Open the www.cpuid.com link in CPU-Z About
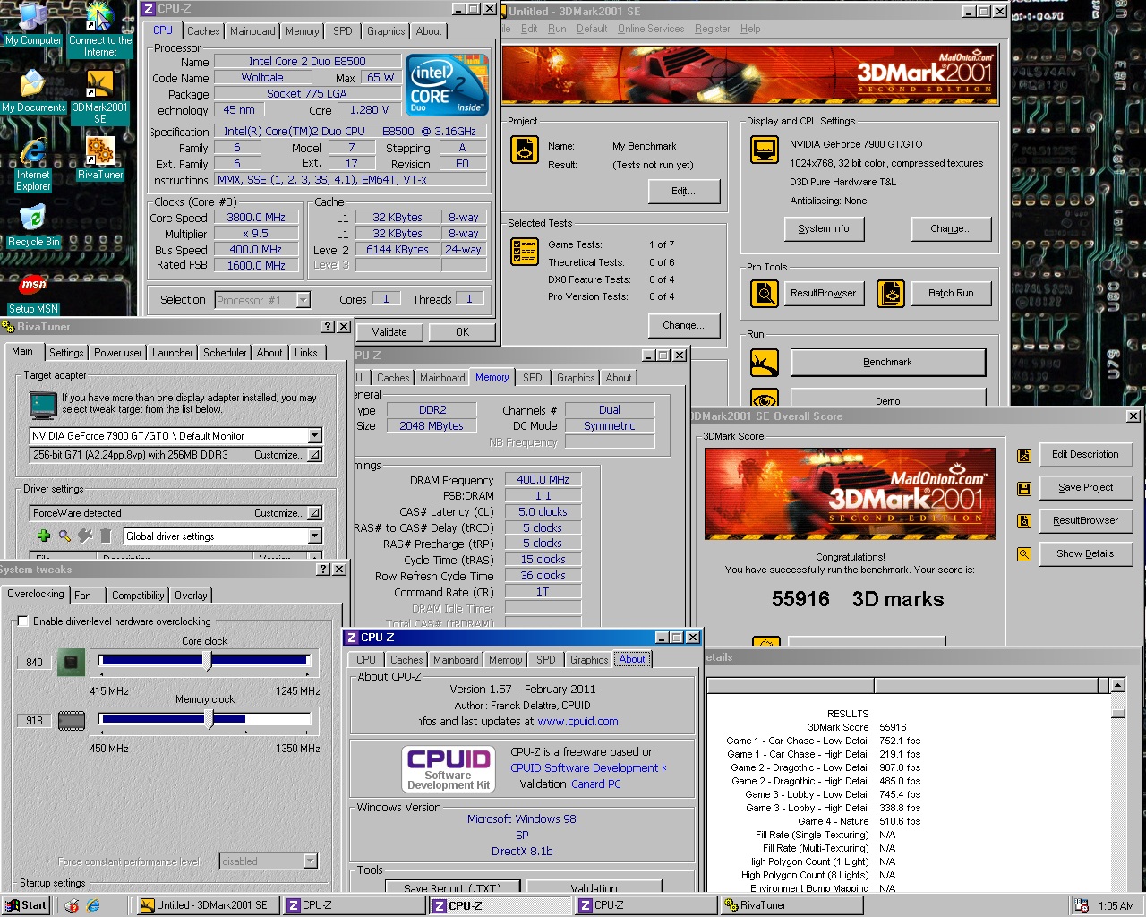This screenshot has height=917, width=1146. point(577,722)
